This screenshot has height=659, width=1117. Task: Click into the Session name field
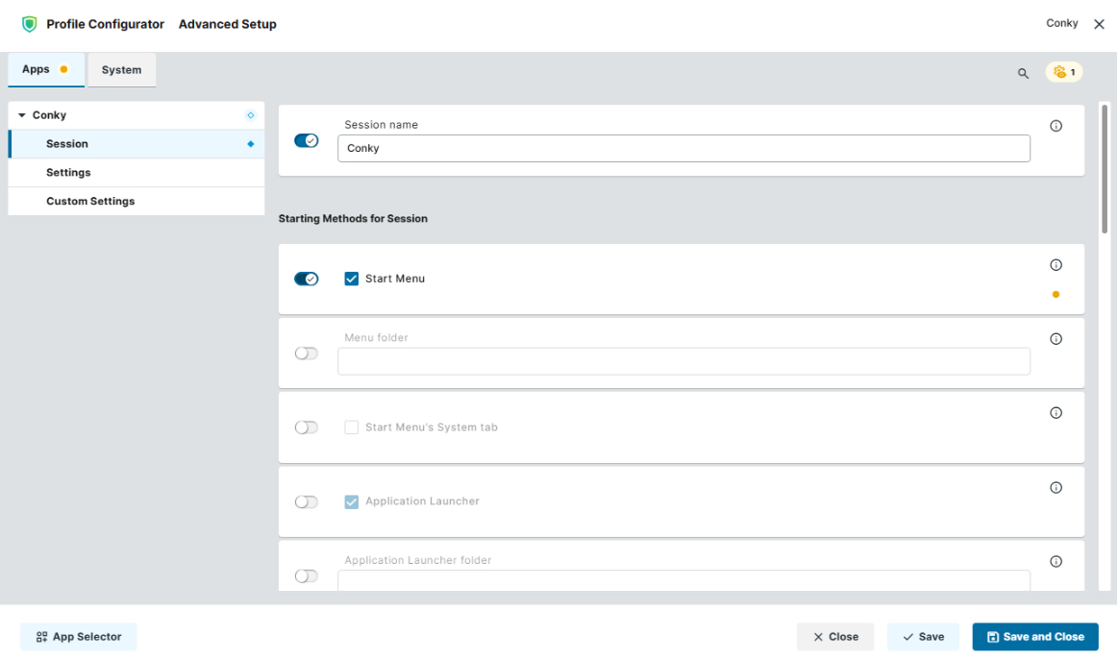click(x=683, y=148)
